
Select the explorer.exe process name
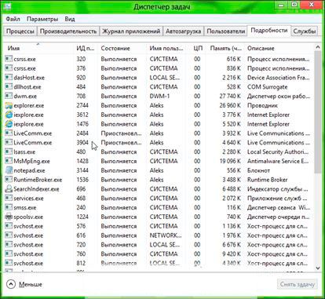(29, 106)
